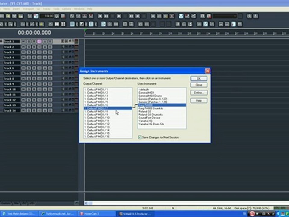Click left arrow of horizontal scrollbar
289x217 pixels.
[86, 203]
